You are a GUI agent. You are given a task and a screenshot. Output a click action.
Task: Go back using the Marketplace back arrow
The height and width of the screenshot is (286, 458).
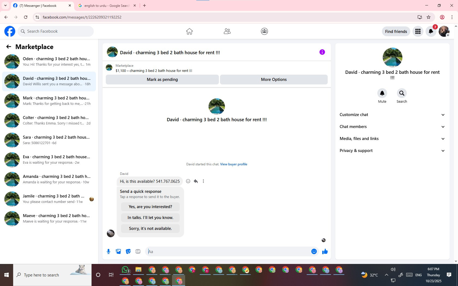[x=9, y=47]
